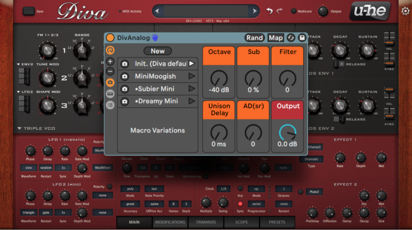This screenshot has width=412, height=230.
Task: Switch to the PRESETS tab
Action: click(277, 222)
